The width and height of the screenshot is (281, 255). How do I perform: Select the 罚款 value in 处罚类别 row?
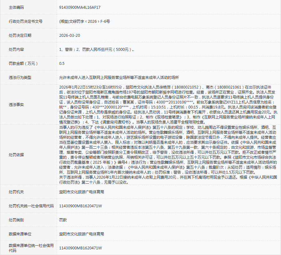63,220
